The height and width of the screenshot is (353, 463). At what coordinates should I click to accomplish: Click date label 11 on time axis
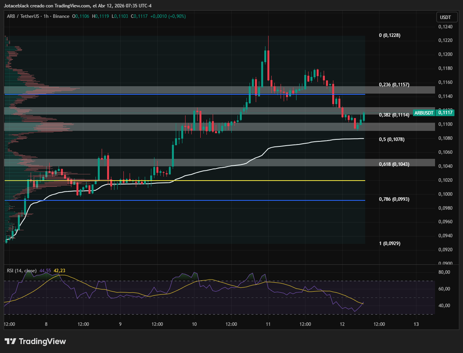click(268, 324)
